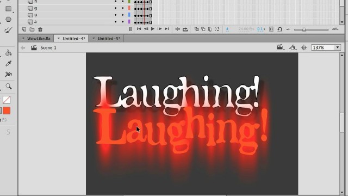Select the Zoom magnifier tool
Viewport: 348px width, 196px height.
coord(9,86)
